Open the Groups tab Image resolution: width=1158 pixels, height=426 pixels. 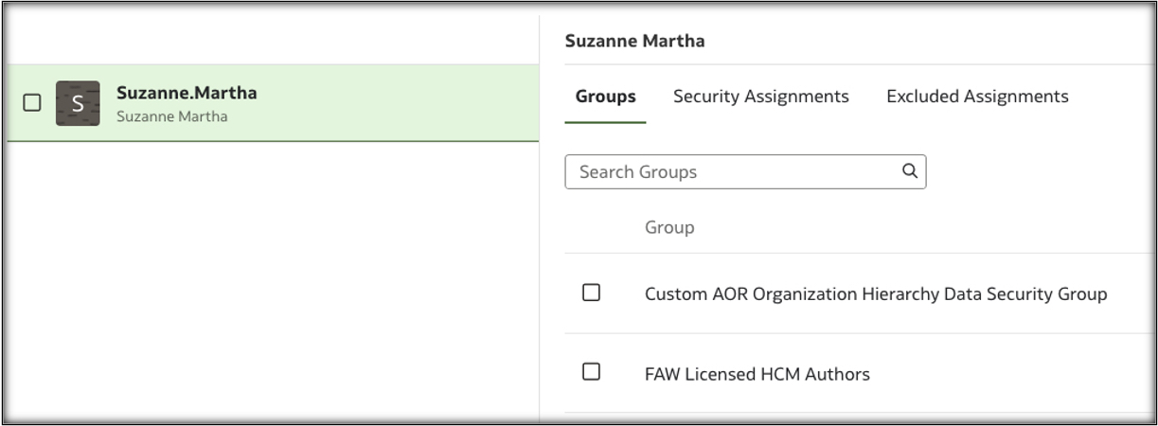point(605,97)
